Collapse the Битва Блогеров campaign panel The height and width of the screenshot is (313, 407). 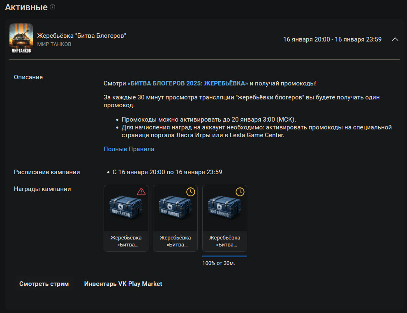pyautogui.click(x=395, y=39)
